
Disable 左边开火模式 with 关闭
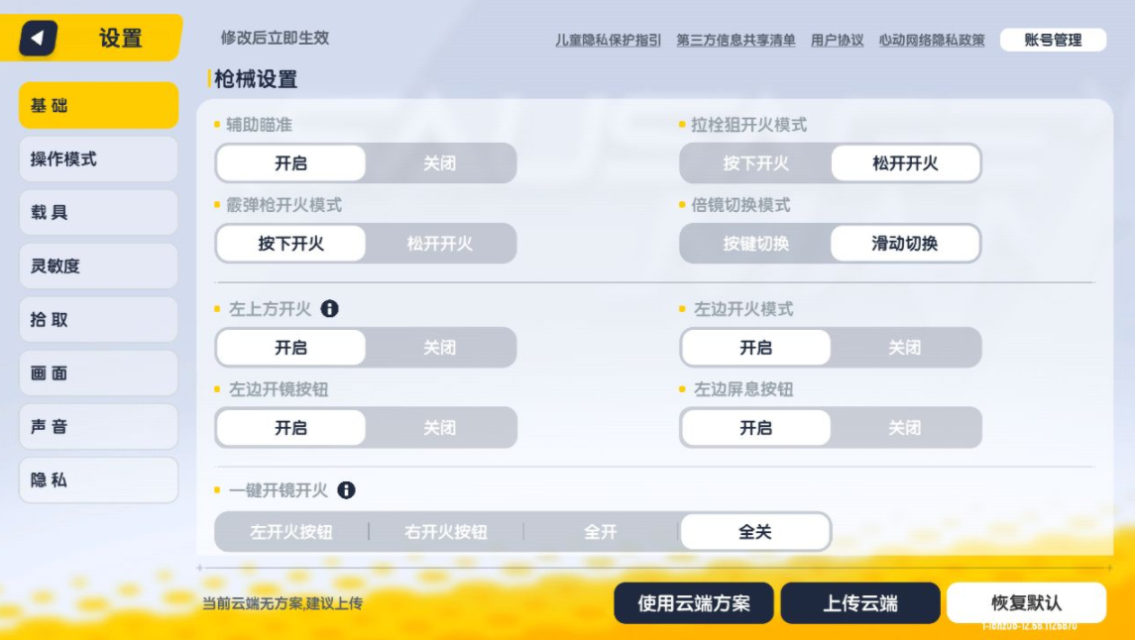coord(905,348)
